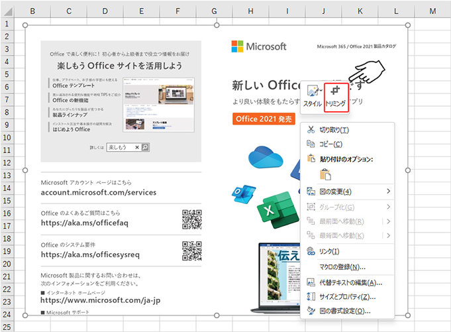Click the top-left picture resize handle

coord(25,25)
